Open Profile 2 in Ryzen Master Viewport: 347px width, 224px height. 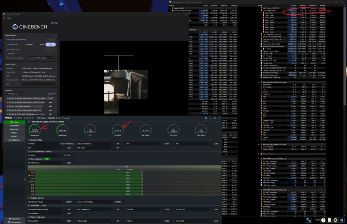pos(14,136)
